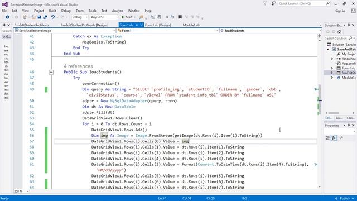Open the View menu
Screen dimensions: 357x201
(26, 11)
